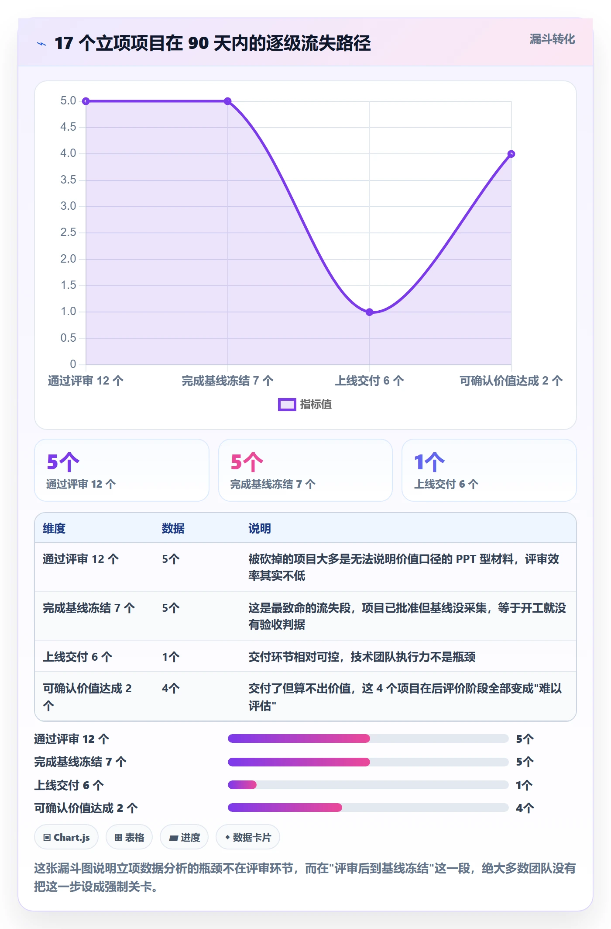
Task: Select the 数据卡片 chip
Action: tap(248, 837)
